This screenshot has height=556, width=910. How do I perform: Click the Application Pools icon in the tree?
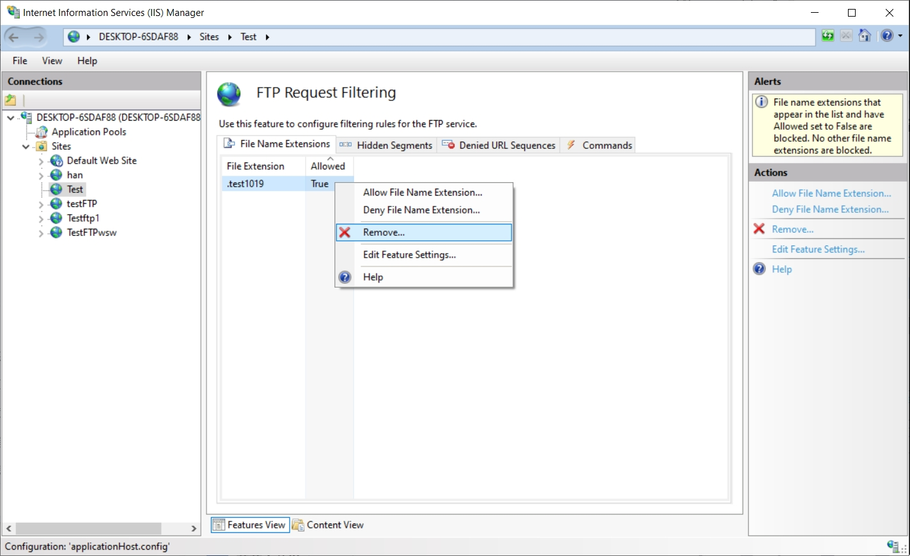click(x=42, y=132)
